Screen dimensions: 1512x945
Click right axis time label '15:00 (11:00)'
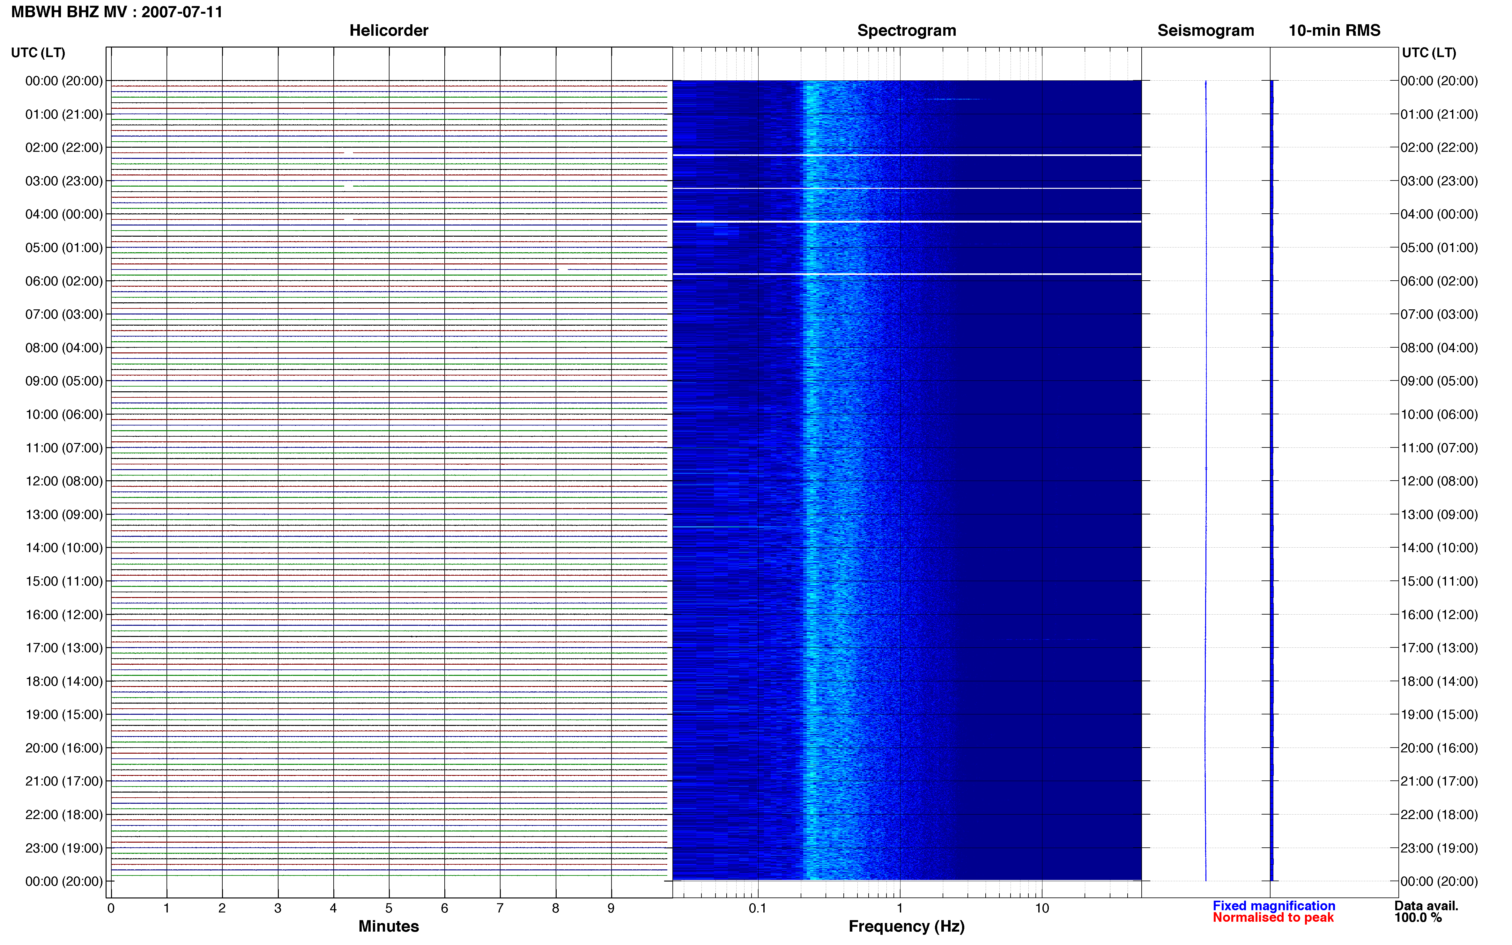tap(1439, 581)
